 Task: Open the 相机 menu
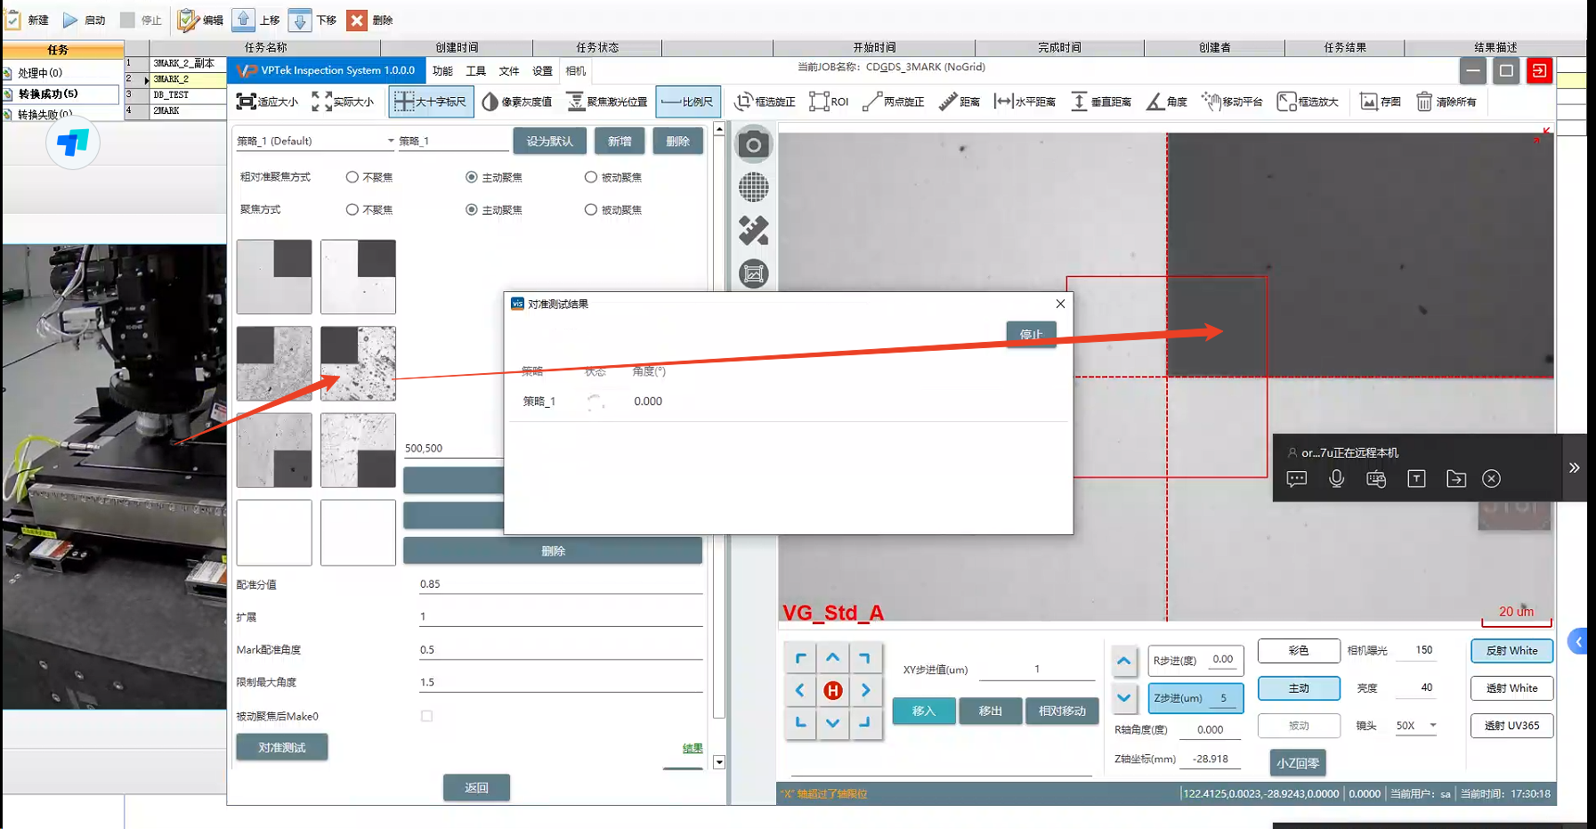pyautogui.click(x=576, y=71)
